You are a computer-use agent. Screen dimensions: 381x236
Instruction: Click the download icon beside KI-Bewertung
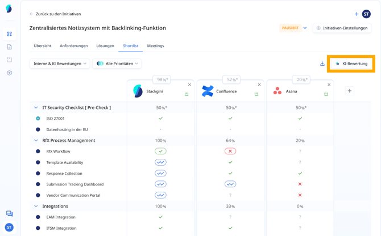coord(322,64)
